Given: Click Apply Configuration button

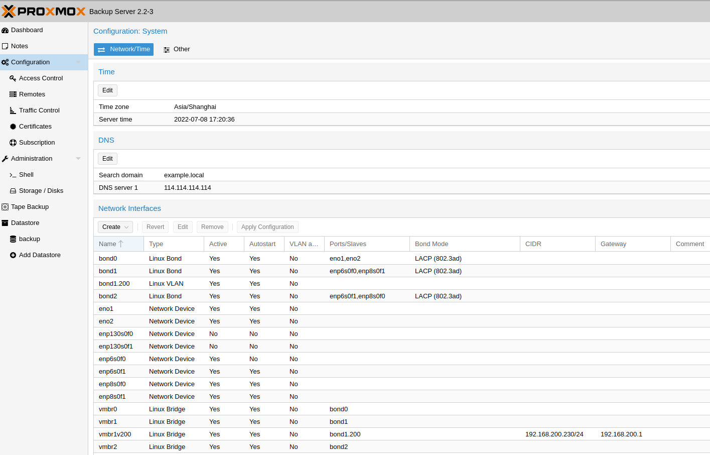Looking at the screenshot, I should [267, 227].
